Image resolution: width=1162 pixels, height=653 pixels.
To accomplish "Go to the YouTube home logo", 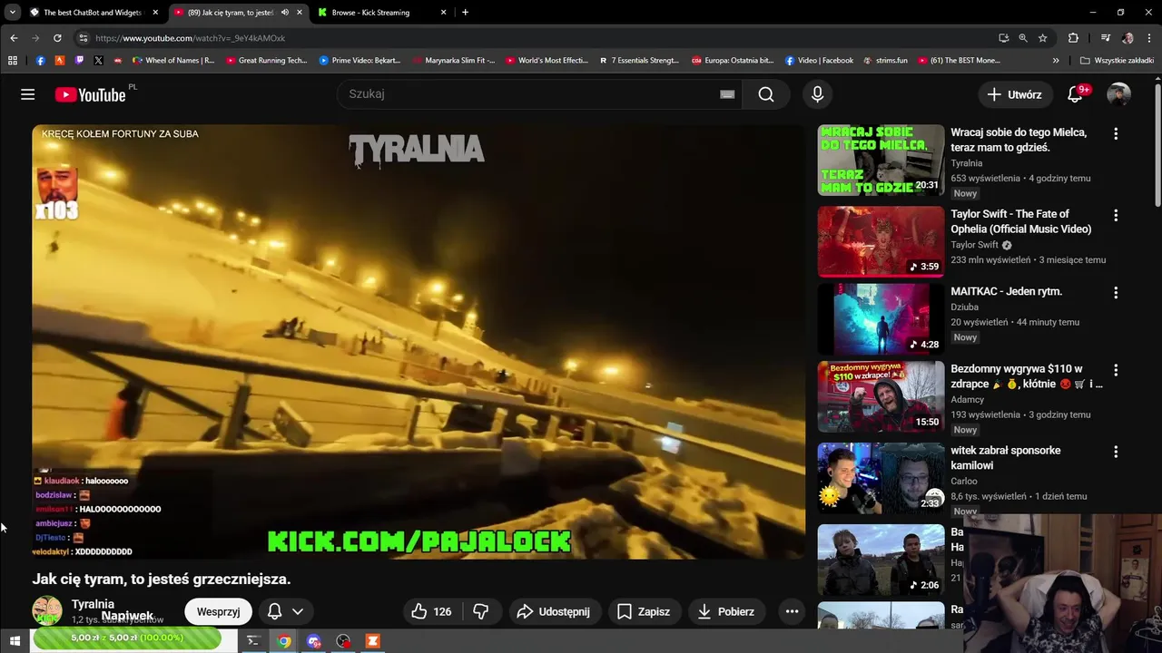I will point(90,94).
